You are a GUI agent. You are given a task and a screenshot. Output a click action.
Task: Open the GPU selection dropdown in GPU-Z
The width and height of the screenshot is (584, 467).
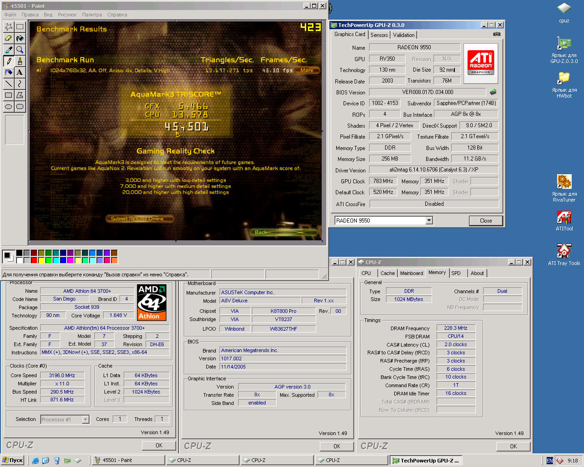[x=429, y=221]
